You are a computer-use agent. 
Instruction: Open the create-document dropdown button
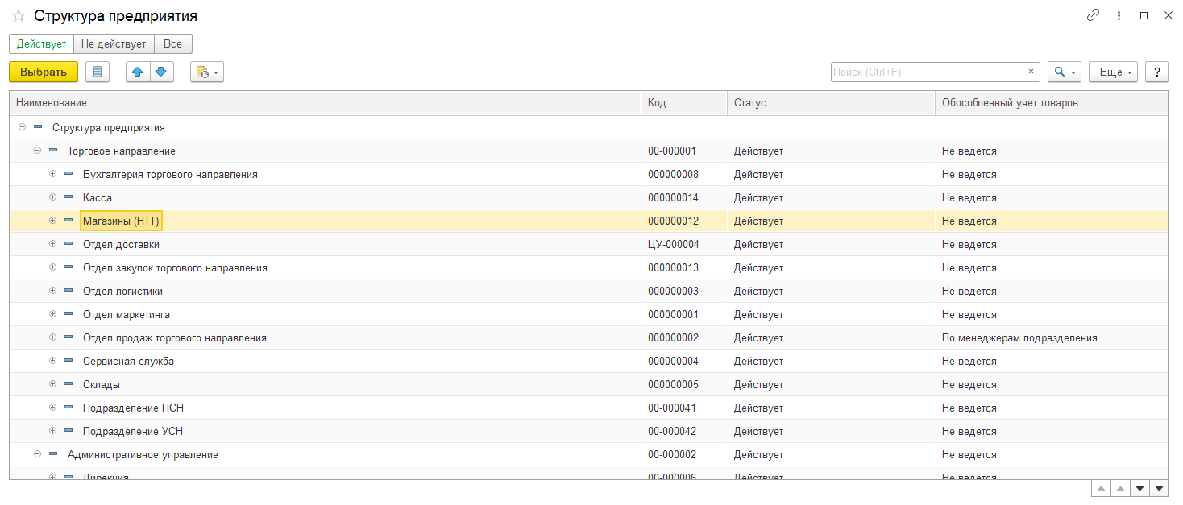coord(206,72)
